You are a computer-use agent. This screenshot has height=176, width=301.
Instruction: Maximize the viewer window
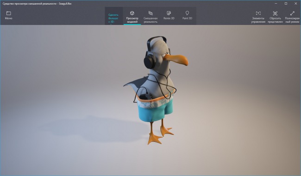coord(286,3)
